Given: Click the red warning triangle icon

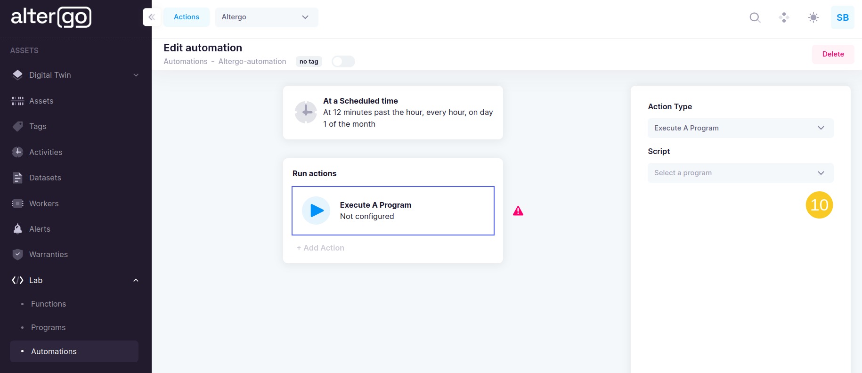Looking at the screenshot, I should (518, 211).
